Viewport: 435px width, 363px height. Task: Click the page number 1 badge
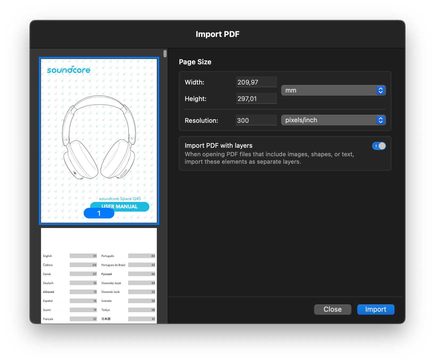pyautogui.click(x=99, y=213)
